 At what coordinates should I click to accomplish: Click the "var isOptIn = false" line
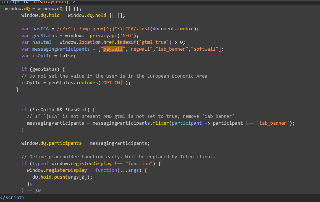coord(48,56)
